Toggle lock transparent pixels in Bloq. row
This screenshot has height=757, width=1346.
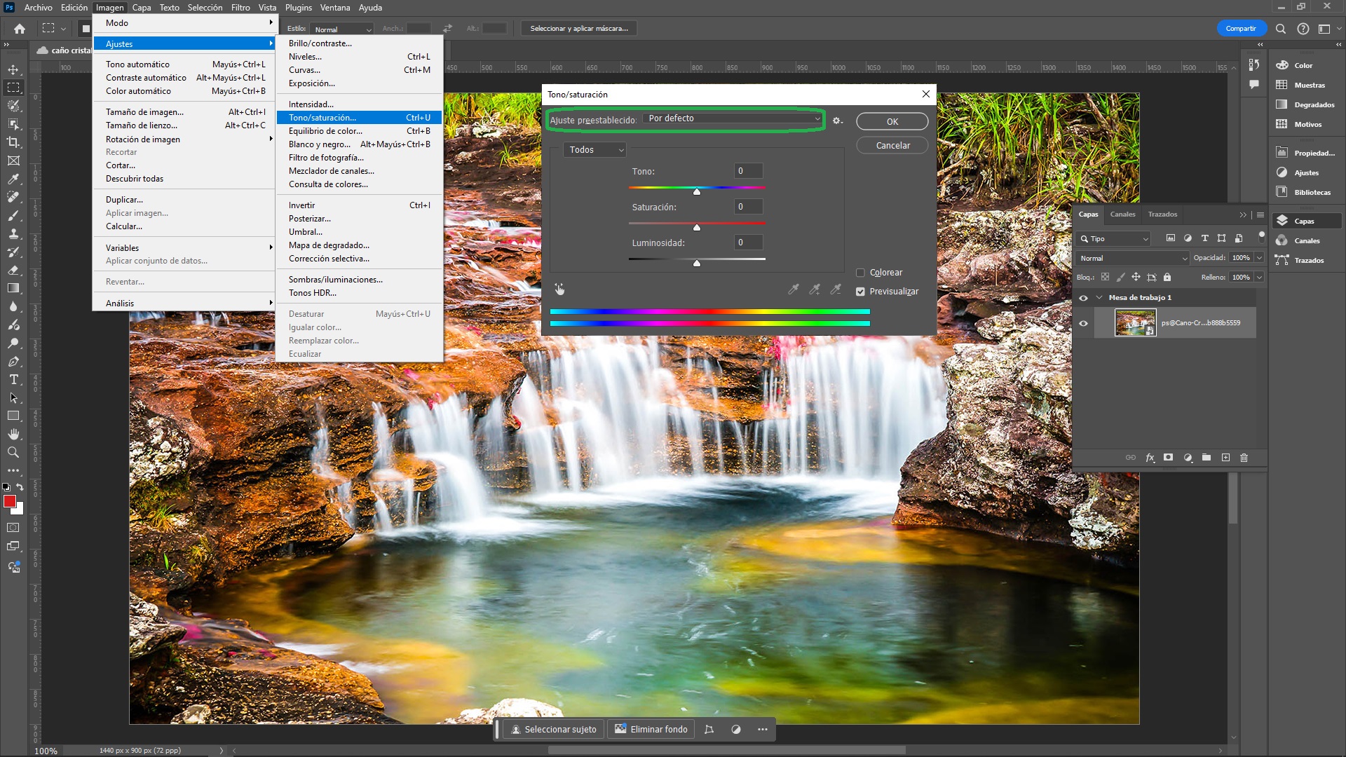1106,278
